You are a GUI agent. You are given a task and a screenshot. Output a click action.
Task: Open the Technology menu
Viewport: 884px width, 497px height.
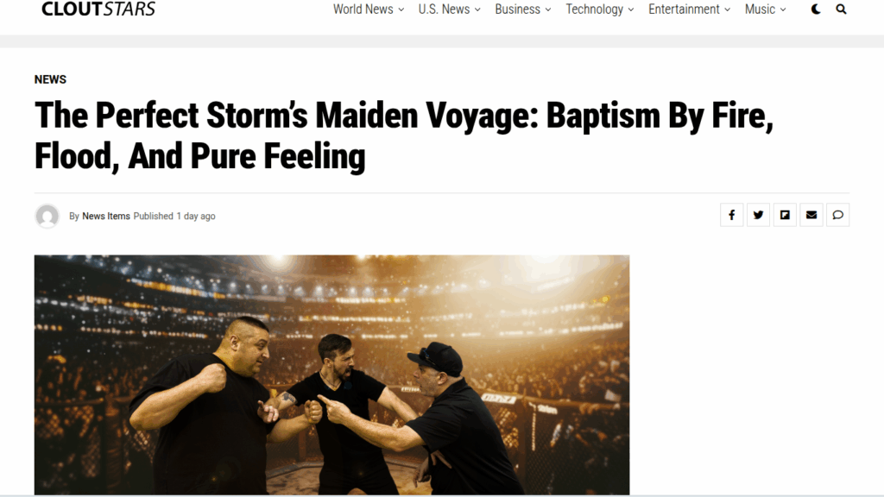pos(600,9)
